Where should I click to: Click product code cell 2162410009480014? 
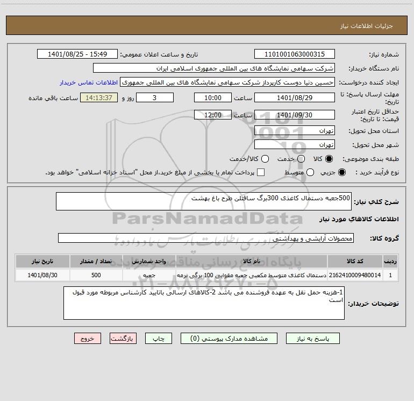(355, 275)
